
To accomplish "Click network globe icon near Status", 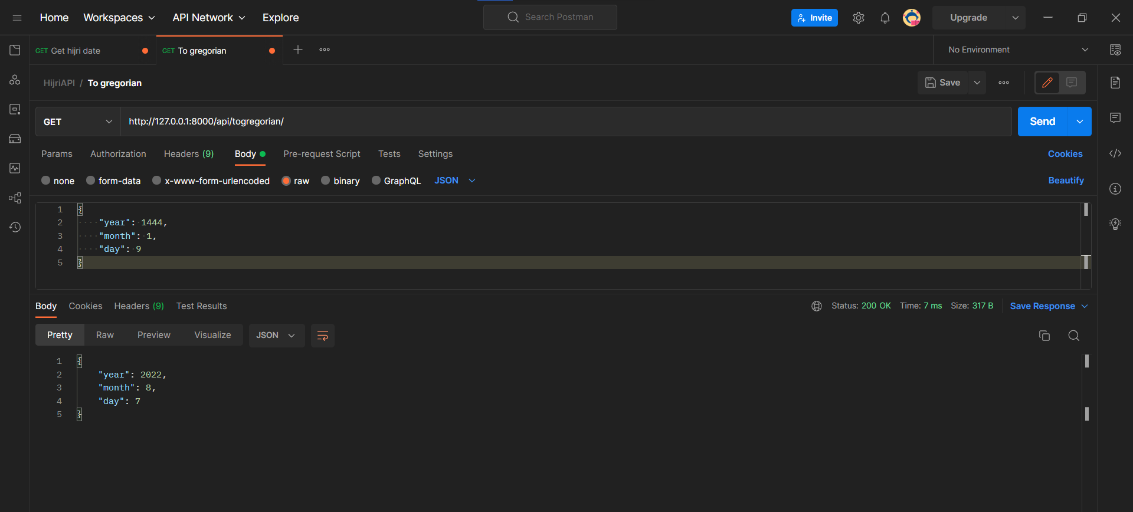I will (817, 306).
